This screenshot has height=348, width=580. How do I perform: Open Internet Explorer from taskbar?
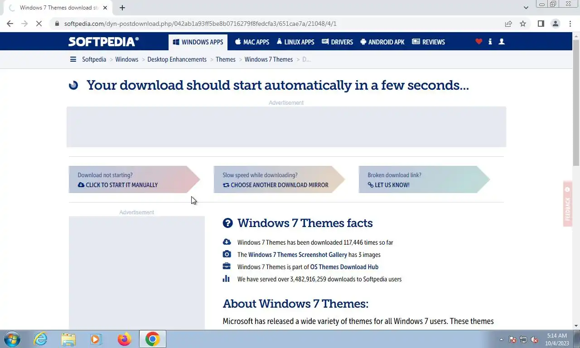click(x=41, y=339)
